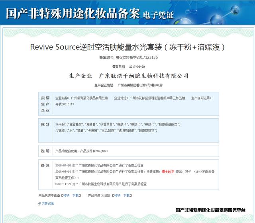
Task: Click filing date 2017-08-29
Action: pyautogui.click(x=137, y=67)
